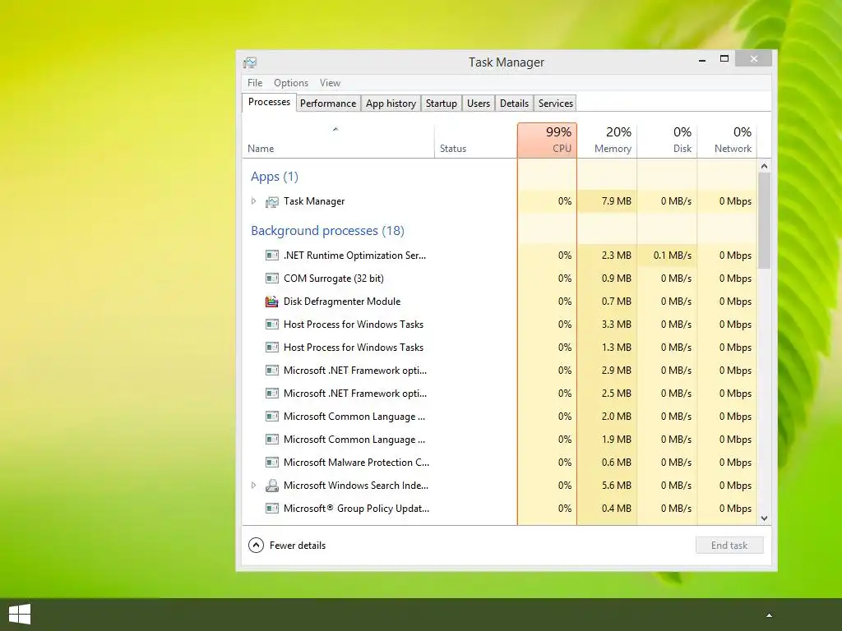Minimize the Task Manager window
Image resolution: width=842 pixels, height=631 pixels.
[702, 59]
